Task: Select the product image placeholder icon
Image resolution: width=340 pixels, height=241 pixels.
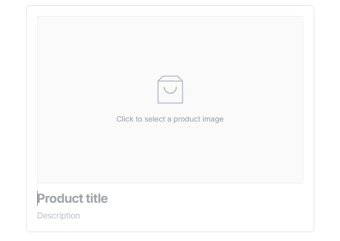Action: click(x=170, y=90)
